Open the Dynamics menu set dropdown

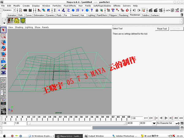pos(9,10)
